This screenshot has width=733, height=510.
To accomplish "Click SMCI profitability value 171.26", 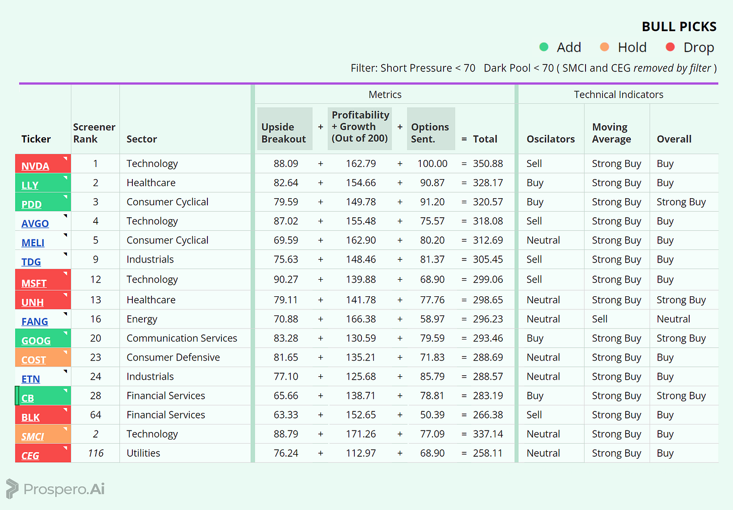I will [x=361, y=434].
